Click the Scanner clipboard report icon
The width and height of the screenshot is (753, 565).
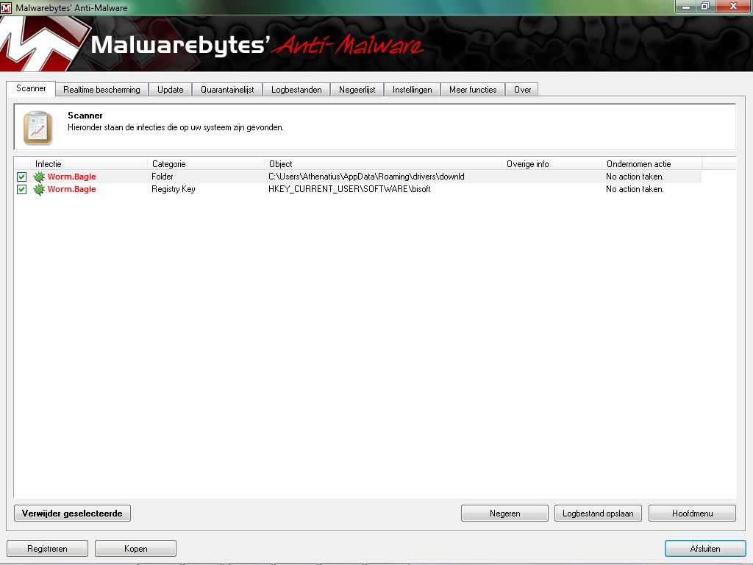coord(38,128)
